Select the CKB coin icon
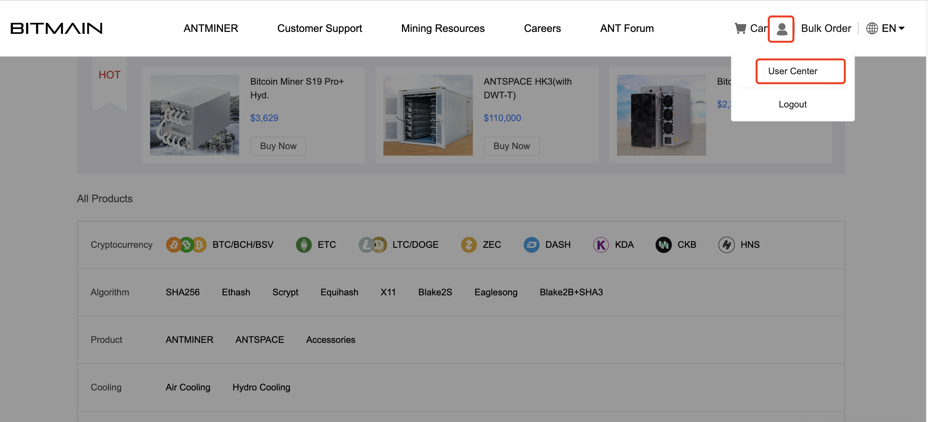The width and height of the screenshot is (928, 422). tap(664, 245)
